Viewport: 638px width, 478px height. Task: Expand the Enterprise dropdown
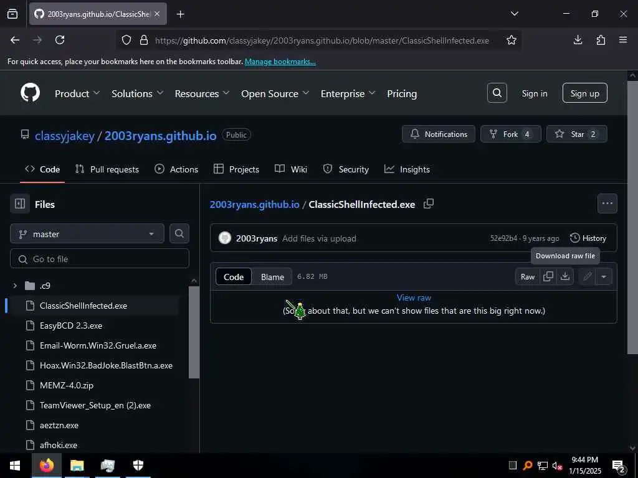coord(348,93)
